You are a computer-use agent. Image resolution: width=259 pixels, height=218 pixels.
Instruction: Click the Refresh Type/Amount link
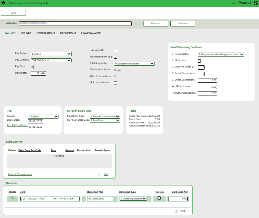click(x=20, y=174)
